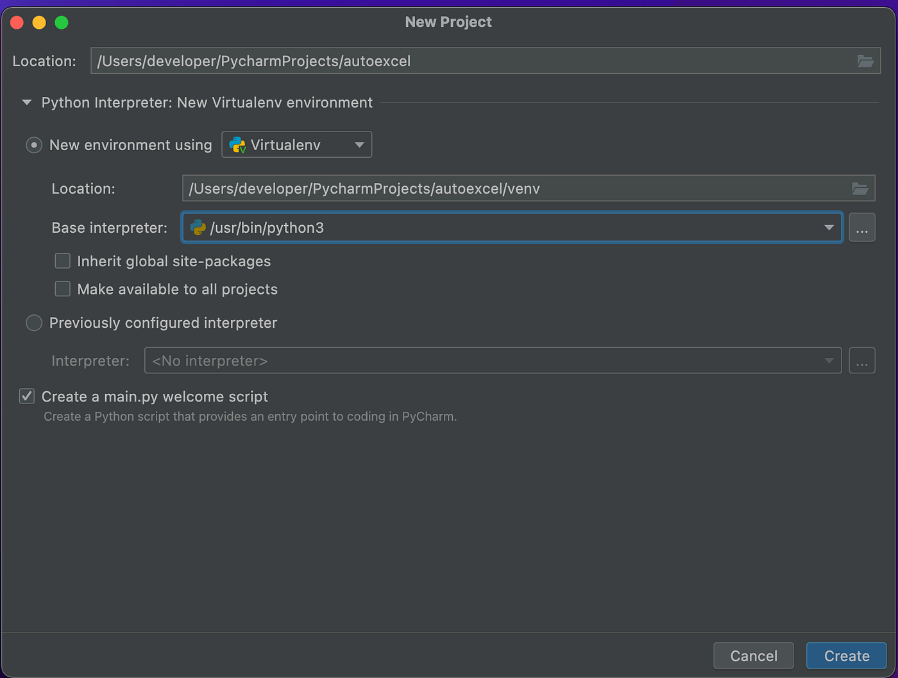The height and width of the screenshot is (678, 898).
Task: Open the <No interpreter> dropdown
Action: tap(829, 360)
